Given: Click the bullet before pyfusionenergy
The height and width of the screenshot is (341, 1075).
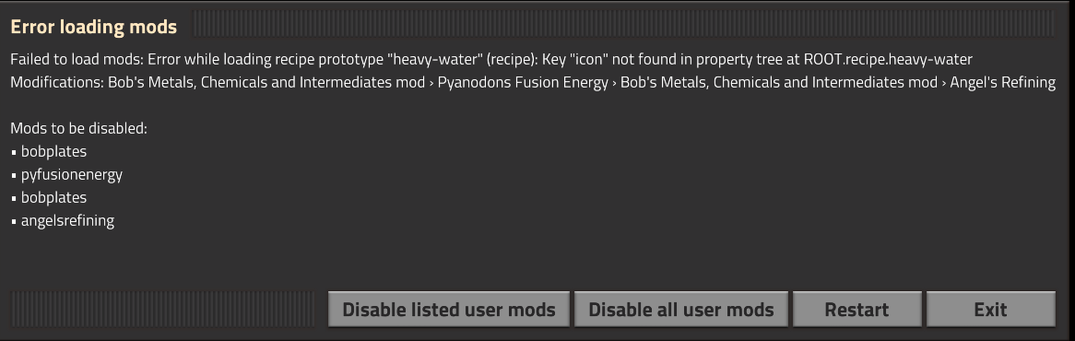Looking at the screenshot, I should [x=14, y=176].
